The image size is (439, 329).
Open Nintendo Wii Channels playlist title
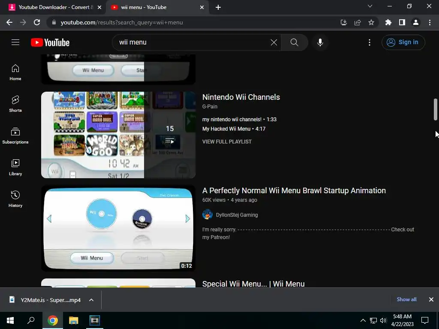point(241,97)
